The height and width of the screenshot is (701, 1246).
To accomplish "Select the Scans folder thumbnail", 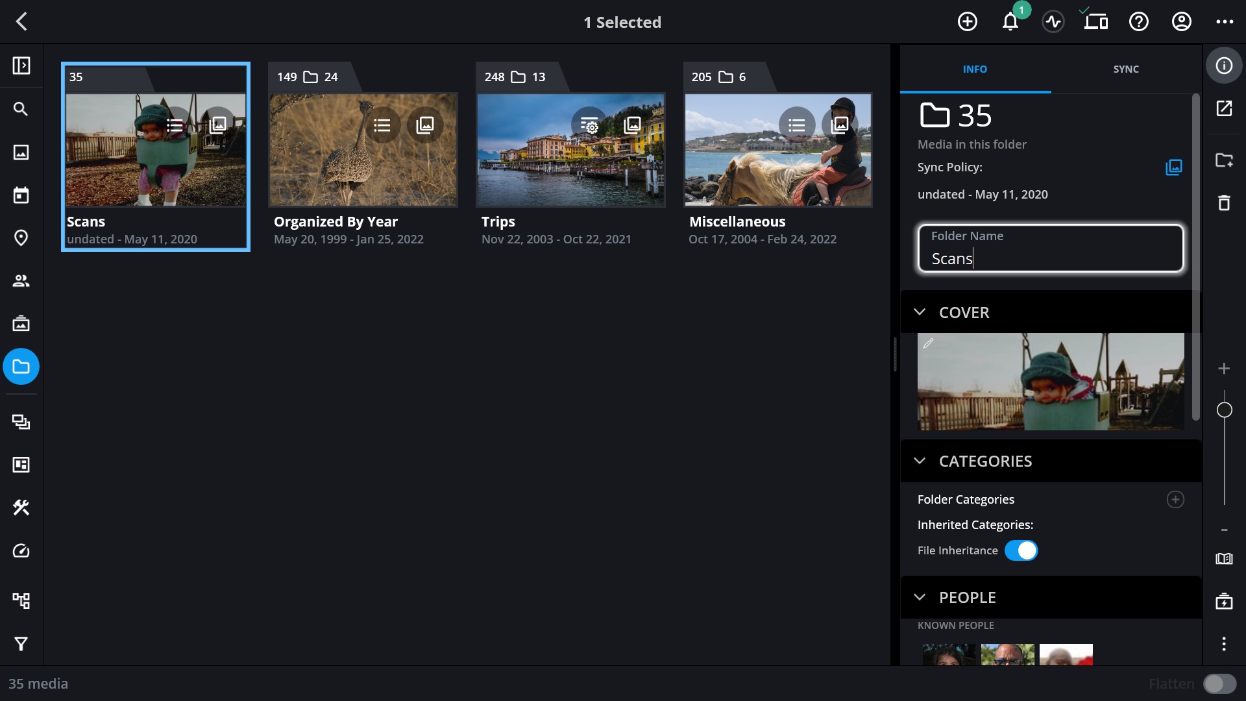I will 156,150.
